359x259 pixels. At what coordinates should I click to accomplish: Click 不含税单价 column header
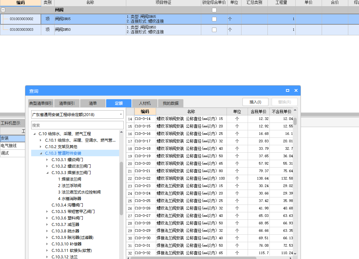(282, 112)
